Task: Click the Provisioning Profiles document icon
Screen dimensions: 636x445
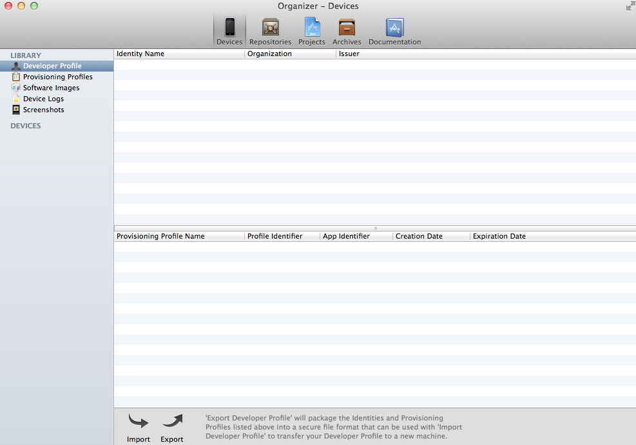Action: coord(16,77)
